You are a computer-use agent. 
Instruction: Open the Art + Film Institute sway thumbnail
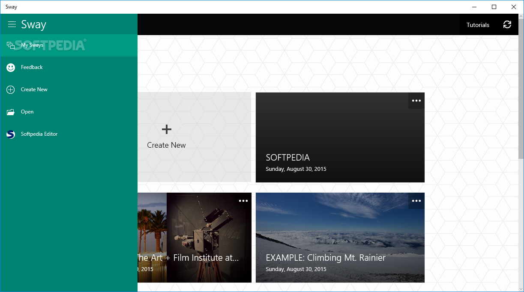195,238
